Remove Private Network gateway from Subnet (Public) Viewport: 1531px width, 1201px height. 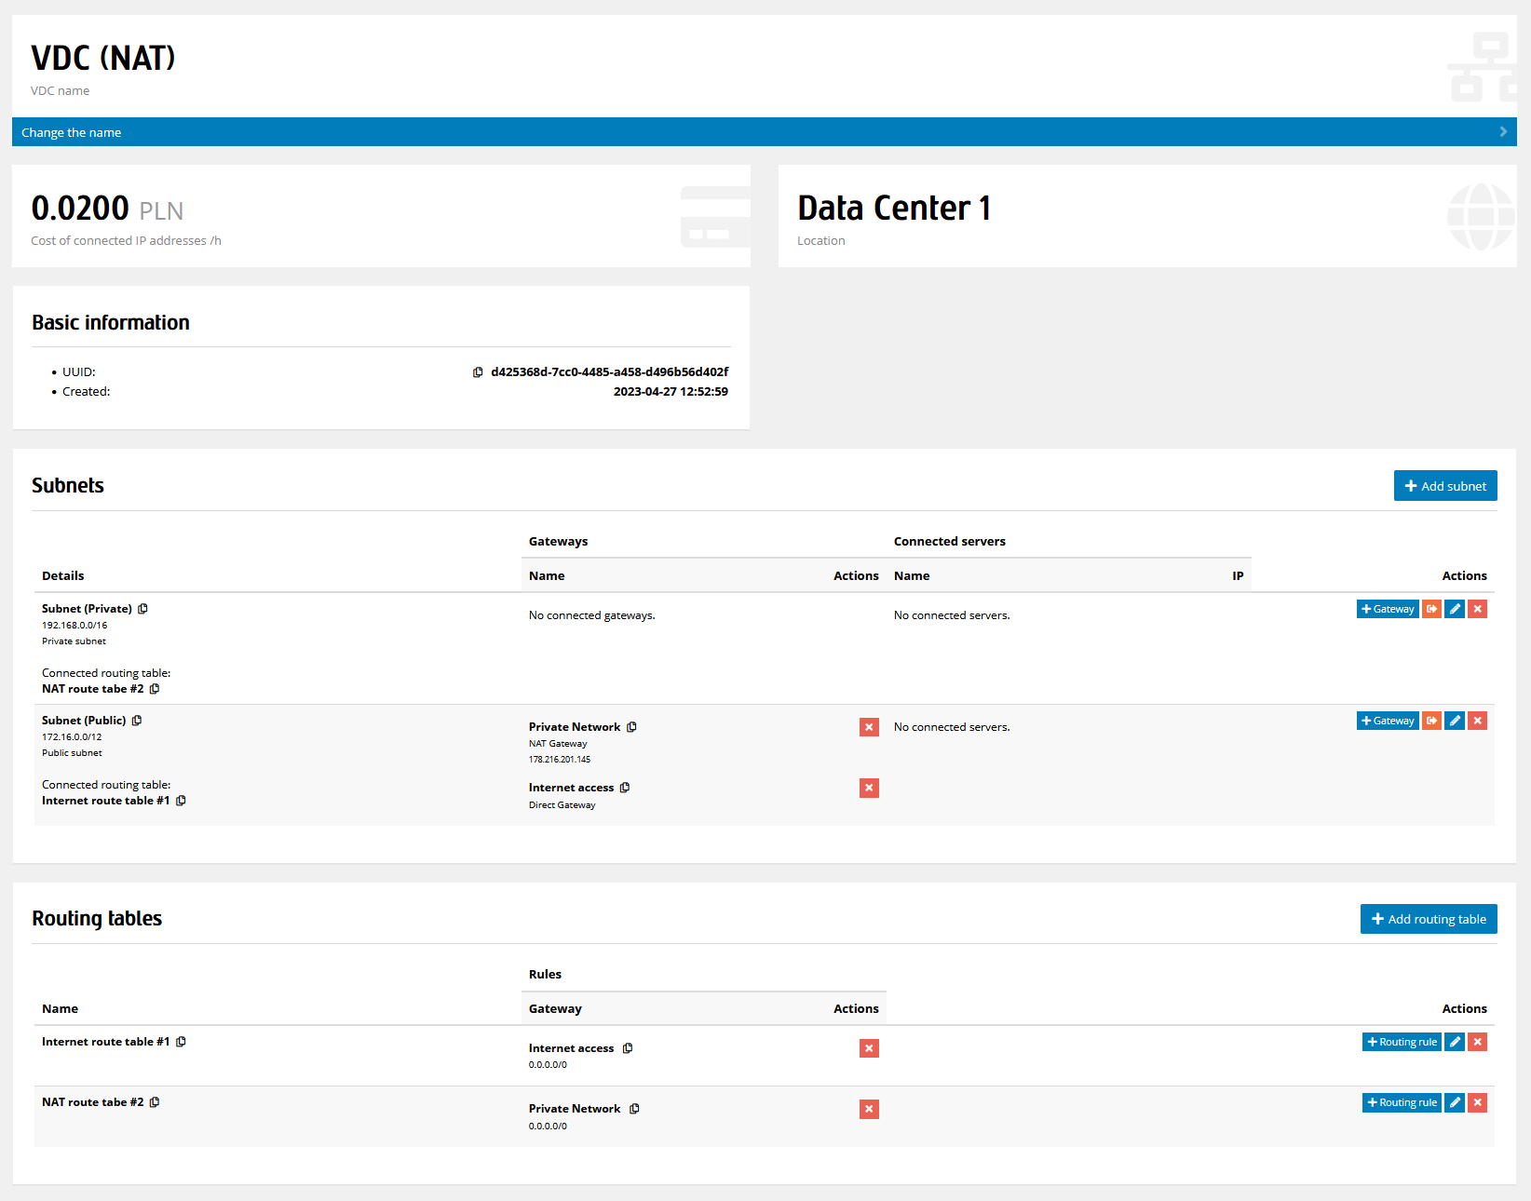(x=869, y=727)
